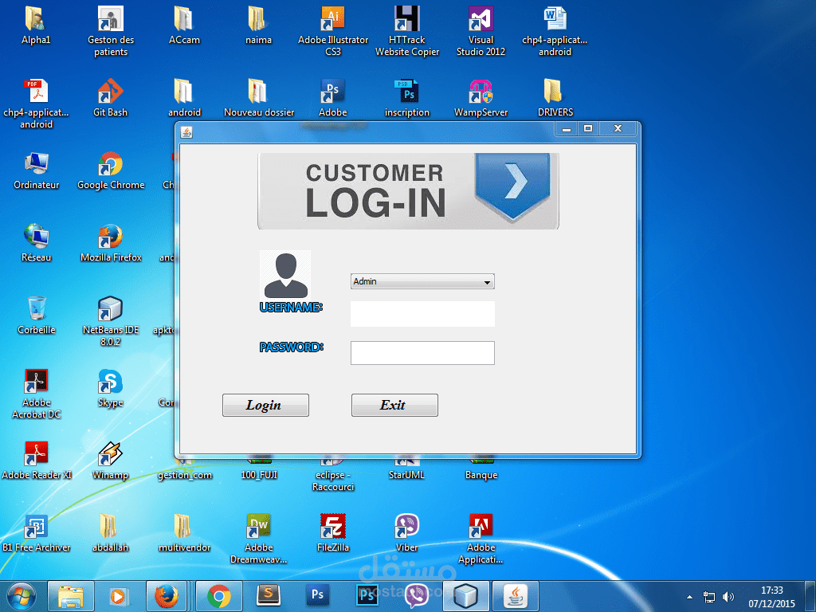The image size is (816, 612).
Task: Open the Nouveau dossier folder
Action: (x=259, y=98)
